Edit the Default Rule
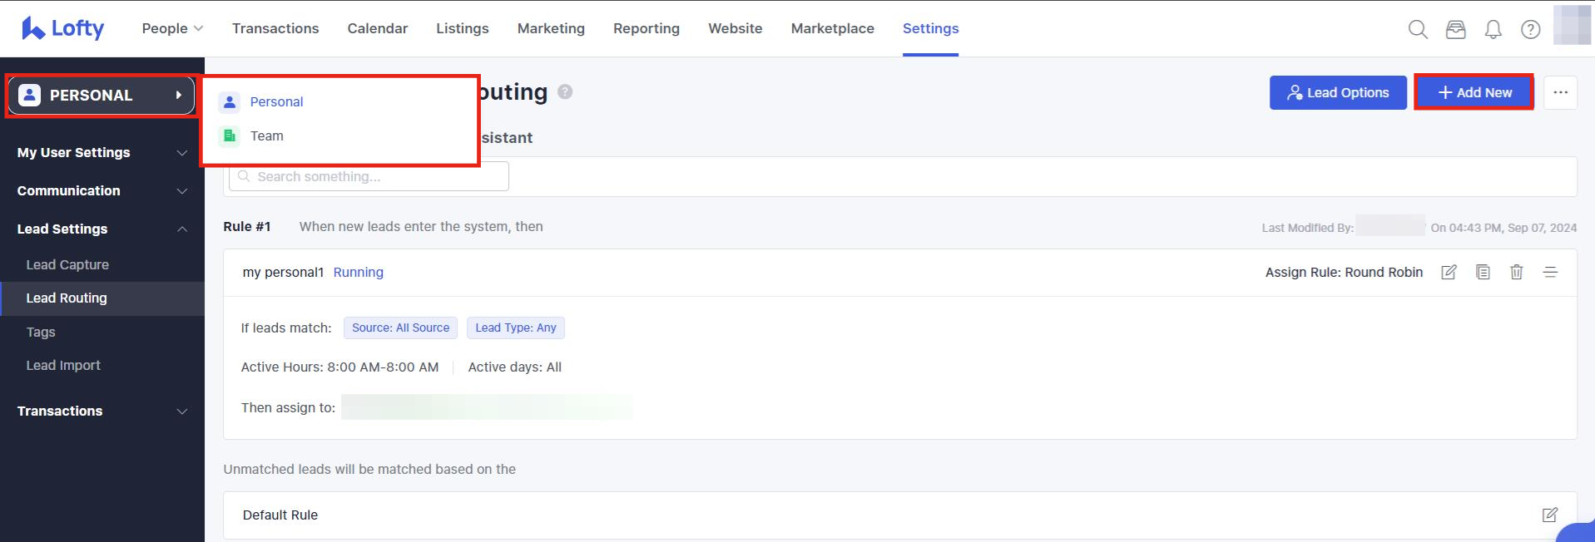This screenshot has height=542, width=1595. pyautogui.click(x=1549, y=515)
